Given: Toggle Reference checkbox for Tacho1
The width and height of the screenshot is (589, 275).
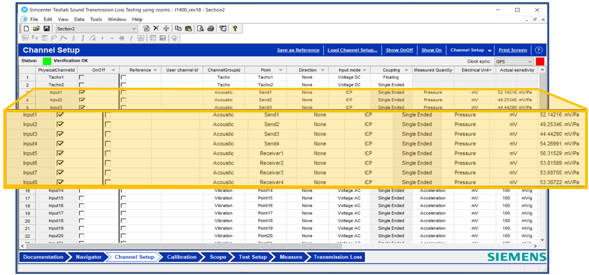Looking at the screenshot, I should pyautogui.click(x=123, y=77).
